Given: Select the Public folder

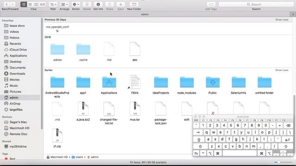Looking at the screenshot, I should tap(213, 82).
